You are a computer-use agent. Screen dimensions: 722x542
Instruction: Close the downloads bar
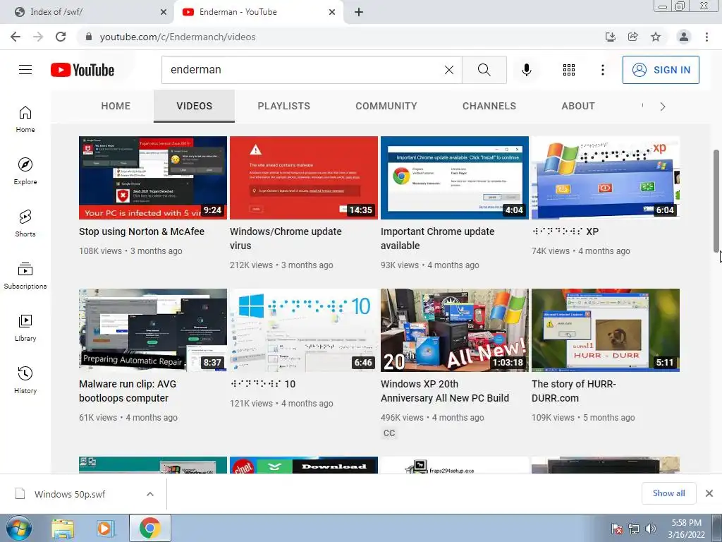coord(709,493)
